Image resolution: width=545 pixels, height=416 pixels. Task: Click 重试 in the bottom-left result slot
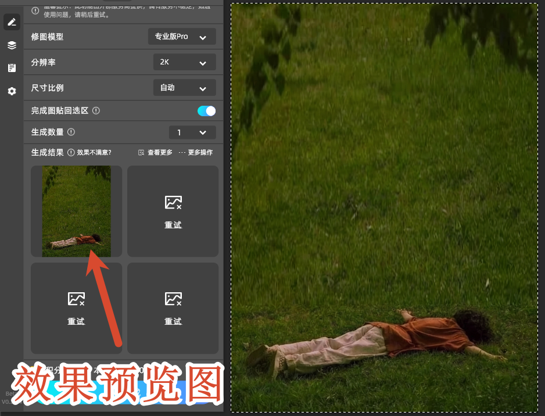(76, 321)
